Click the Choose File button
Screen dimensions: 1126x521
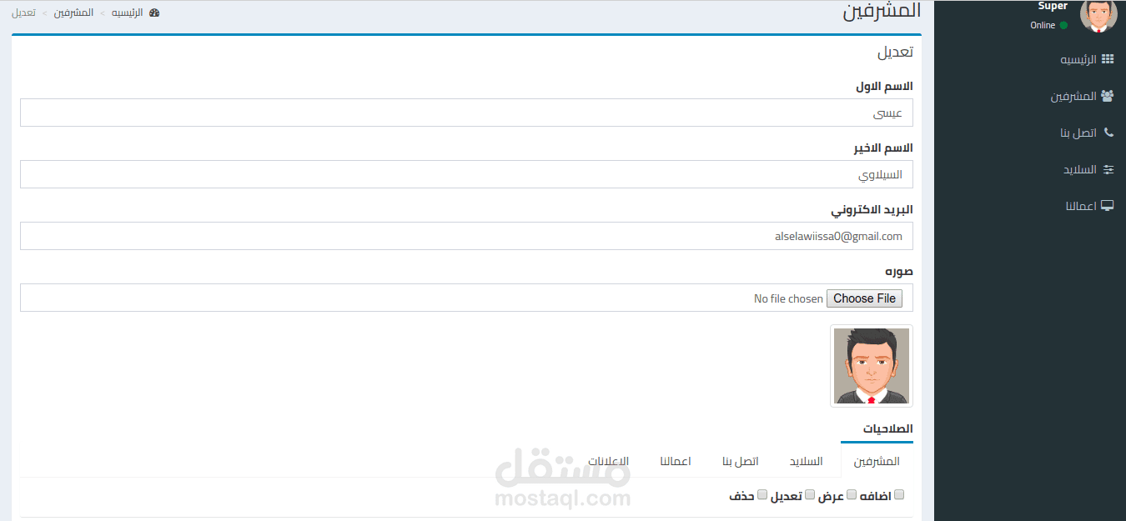(864, 298)
